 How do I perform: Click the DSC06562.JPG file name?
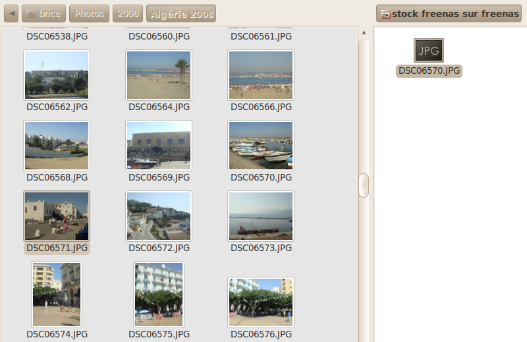57,107
